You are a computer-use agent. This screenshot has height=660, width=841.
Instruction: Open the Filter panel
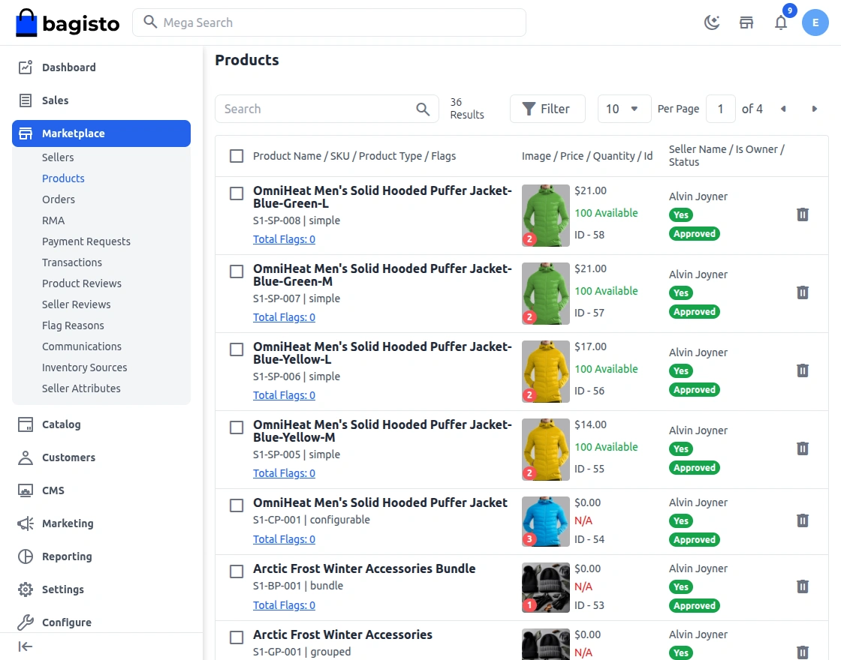point(546,109)
